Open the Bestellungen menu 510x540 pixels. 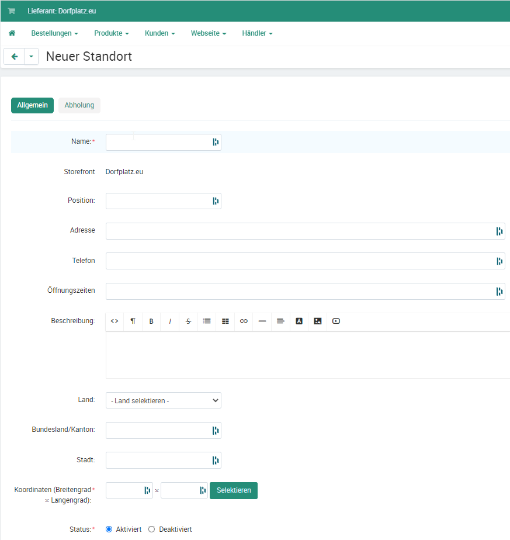point(55,33)
